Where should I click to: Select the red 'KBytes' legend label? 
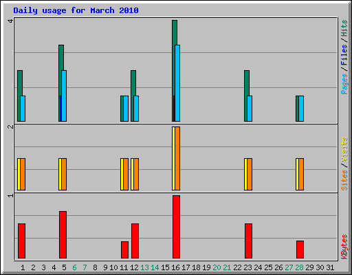tap(344, 246)
